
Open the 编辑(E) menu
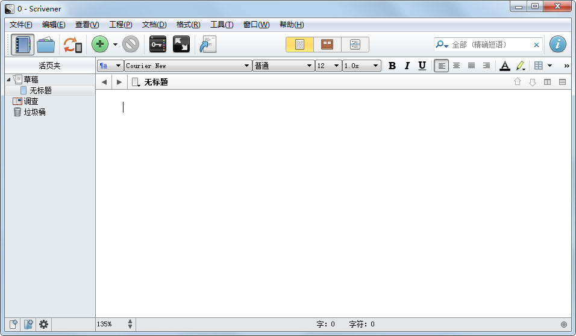(54, 25)
